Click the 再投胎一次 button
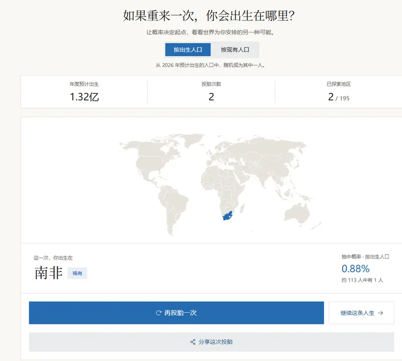Viewport: 402px width, 361px height. click(176, 313)
